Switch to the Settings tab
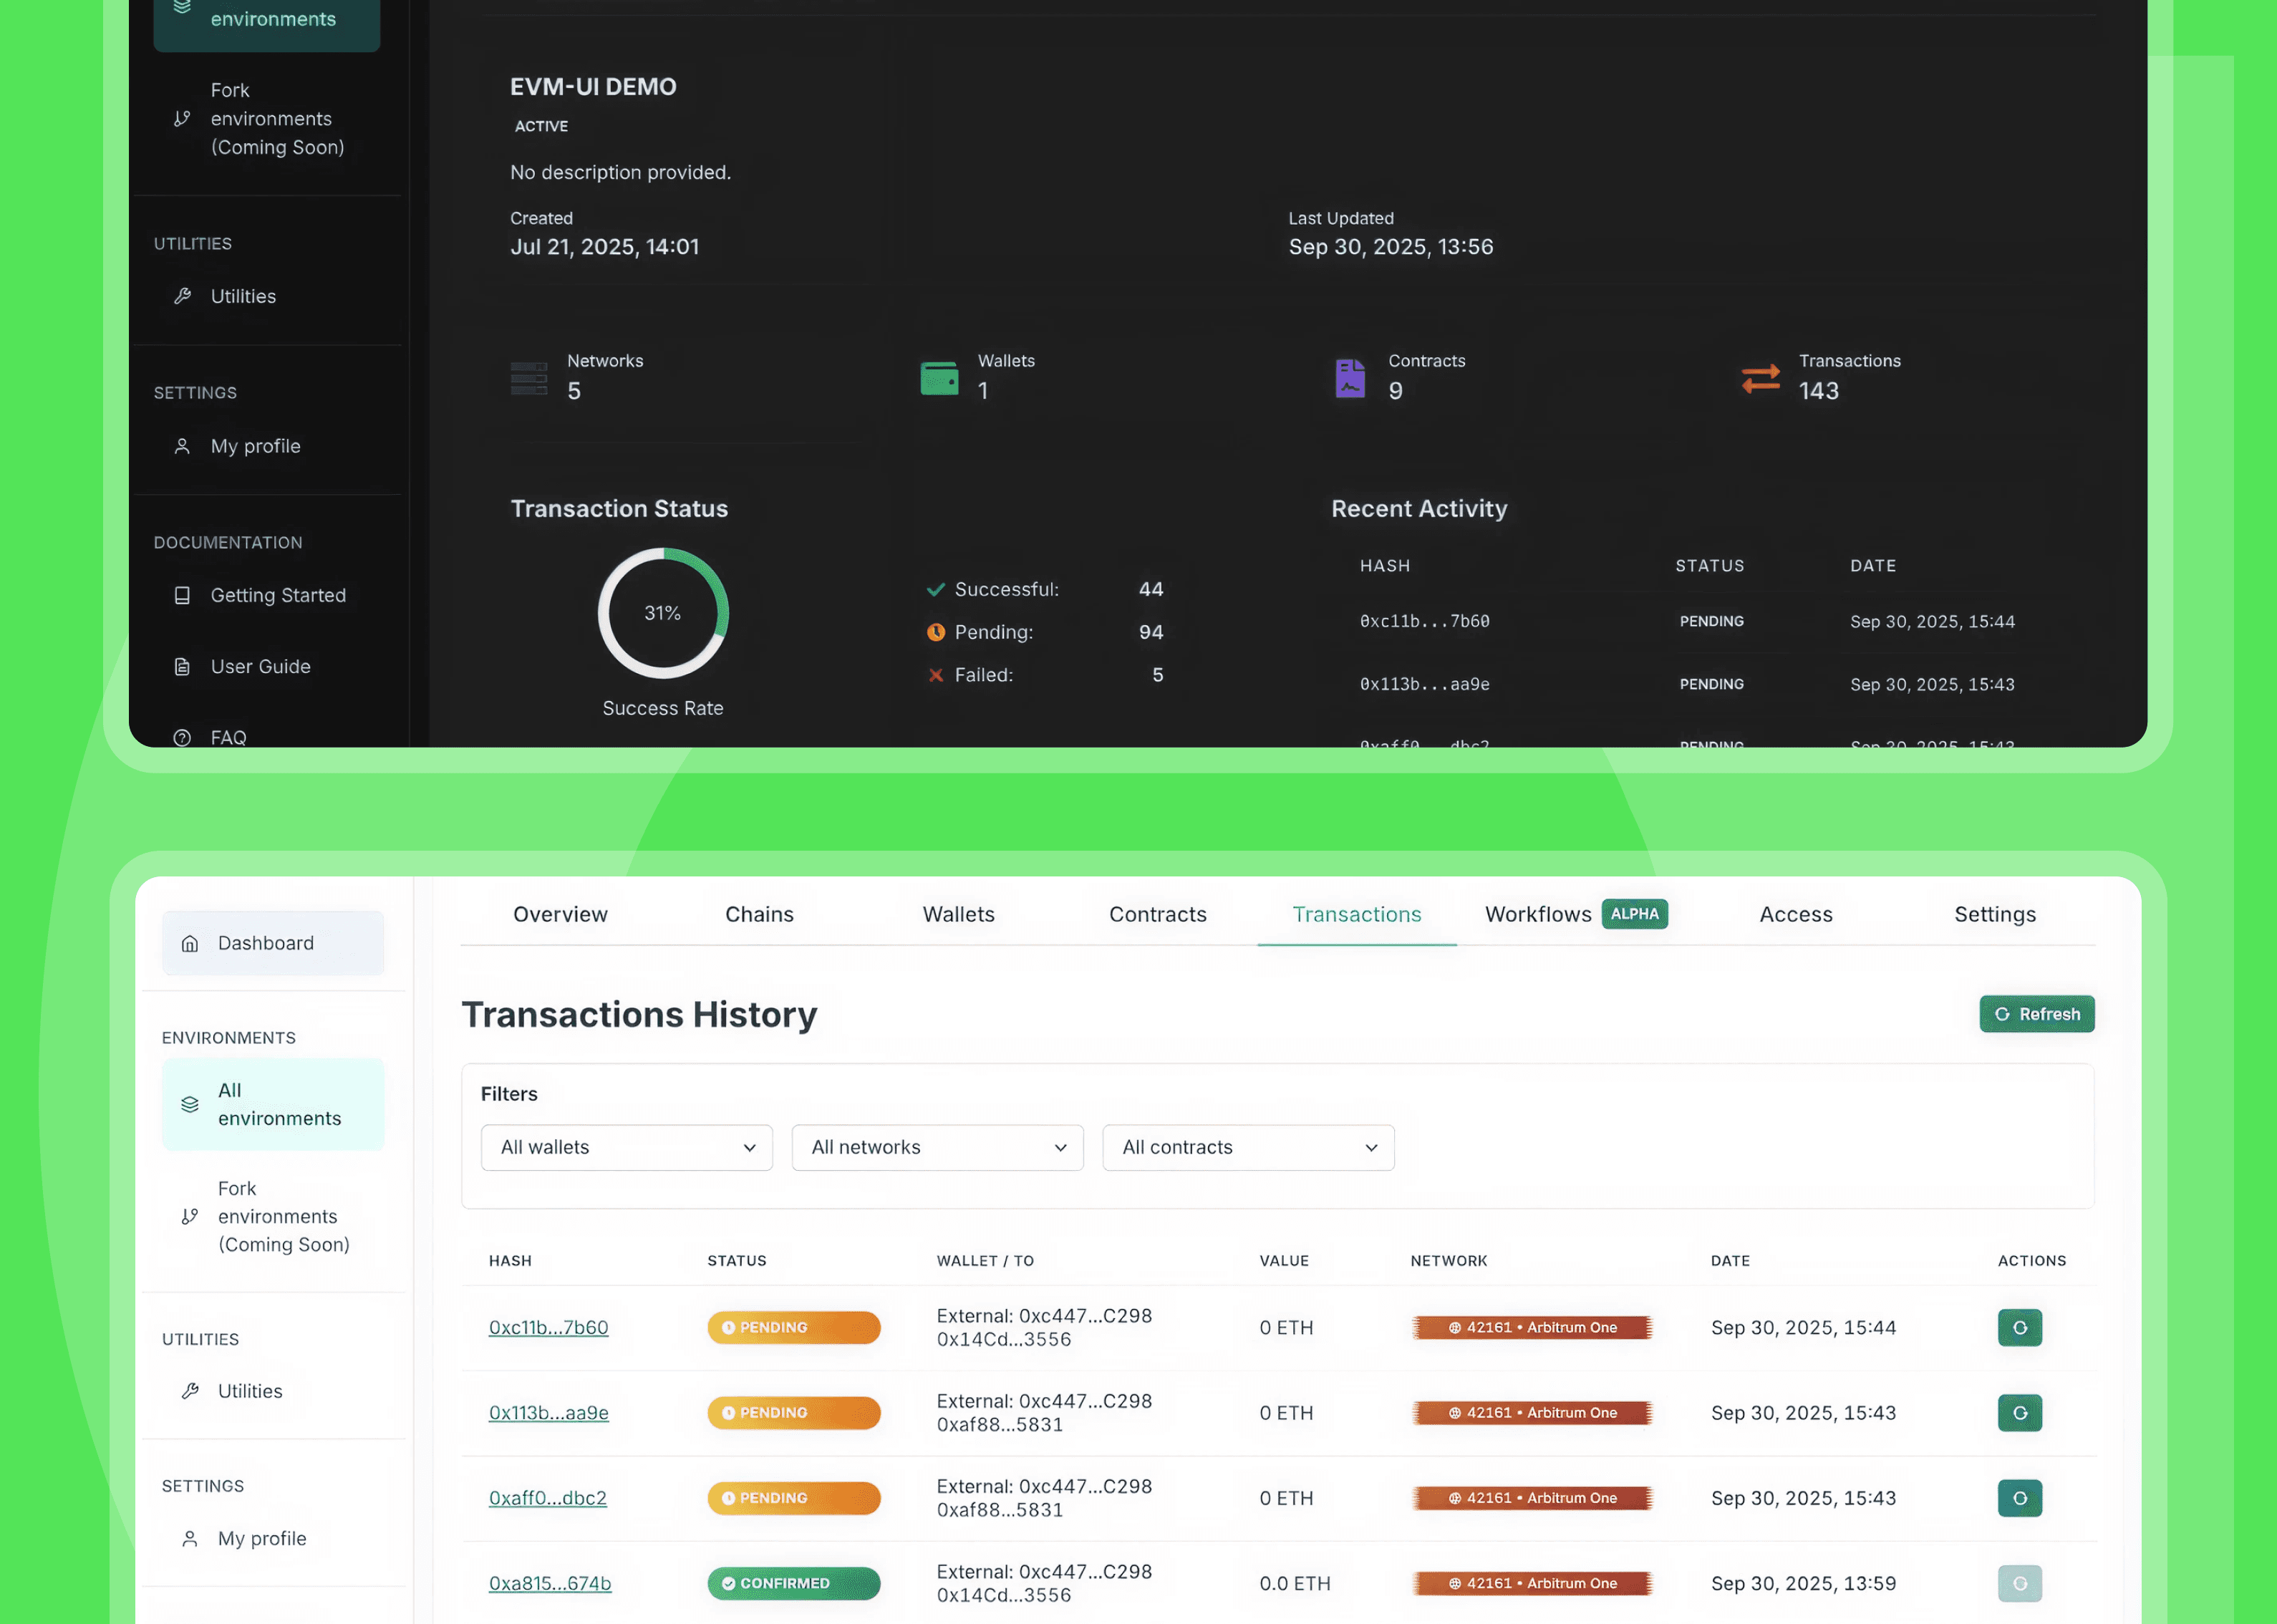 point(1994,914)
